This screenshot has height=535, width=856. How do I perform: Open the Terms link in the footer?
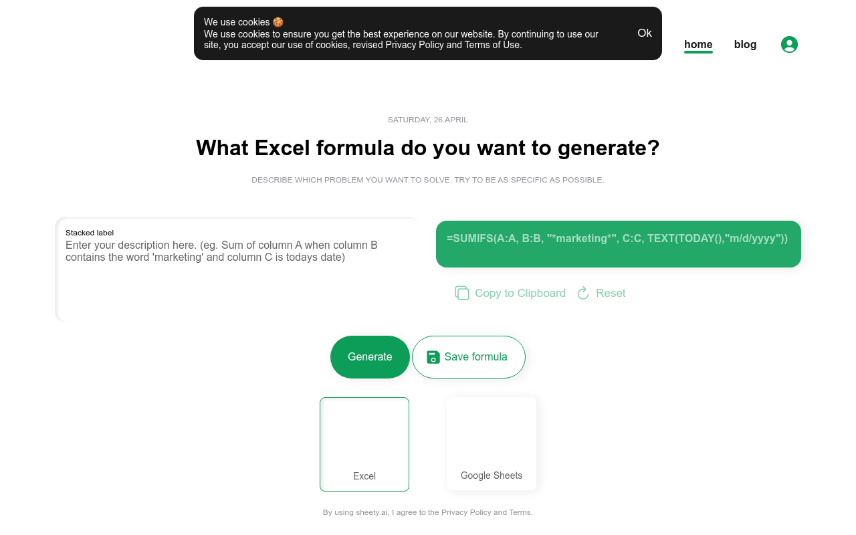(x=520, y=512)
